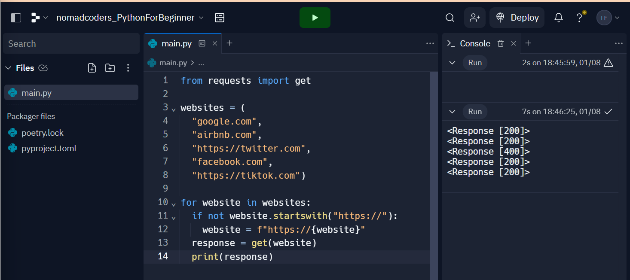Click the "https://twitter.com" string

click(x=248, y=148)
